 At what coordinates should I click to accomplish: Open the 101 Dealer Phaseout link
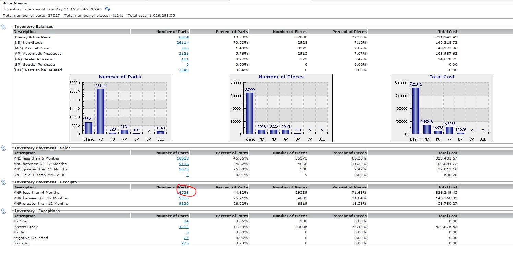point(184,59)
